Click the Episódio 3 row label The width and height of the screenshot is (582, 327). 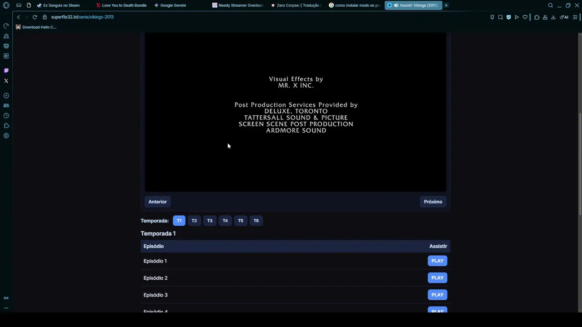point(156,295)
